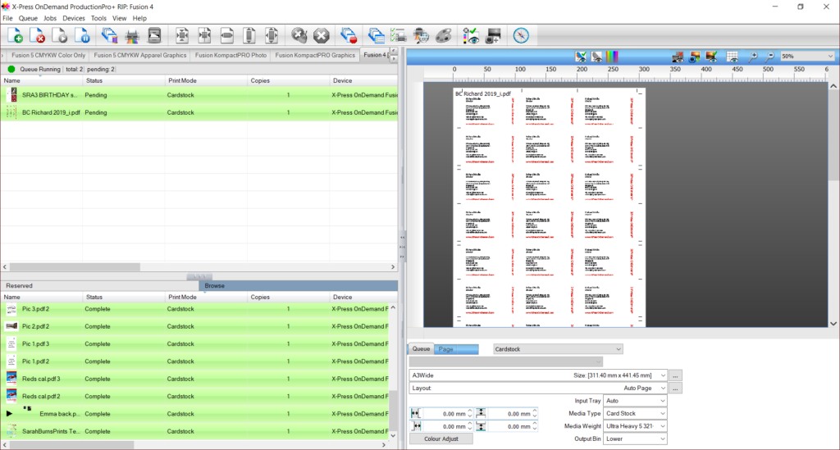840x450 pixels.
Task: Click the checklist print setup icon
Action: coord(399,36)
